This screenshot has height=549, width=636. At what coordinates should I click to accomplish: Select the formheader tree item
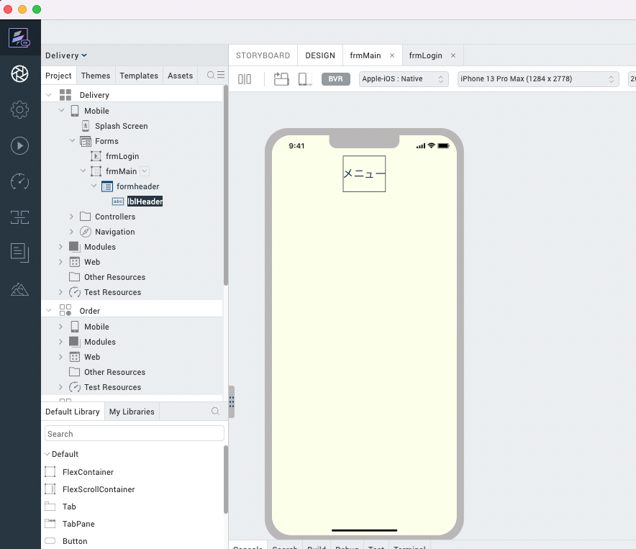(137, 186)
